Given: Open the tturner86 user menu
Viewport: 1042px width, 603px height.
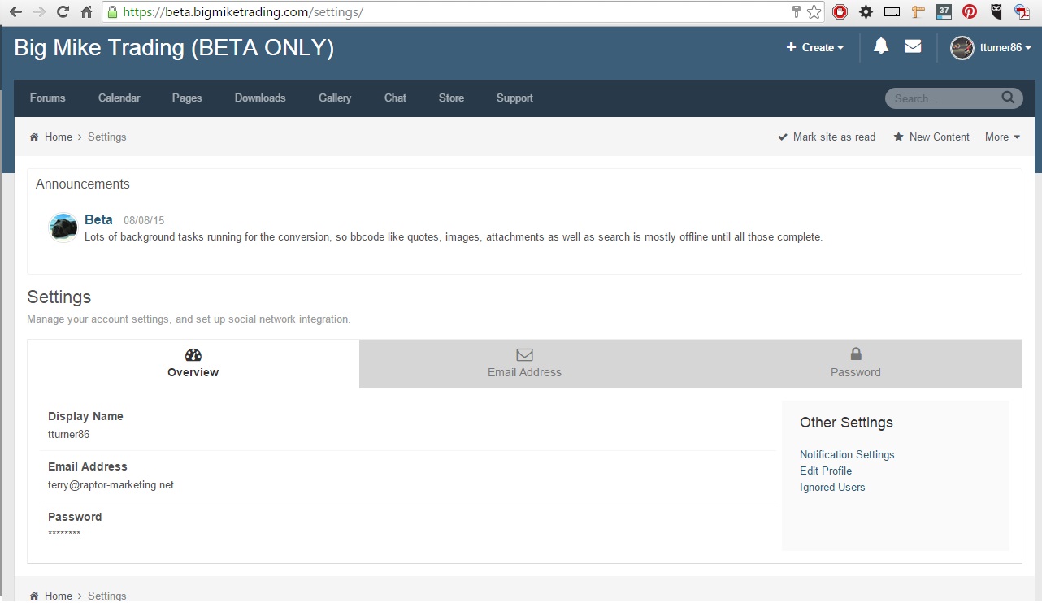Looking at the screenshot, I should (1006, 47).
